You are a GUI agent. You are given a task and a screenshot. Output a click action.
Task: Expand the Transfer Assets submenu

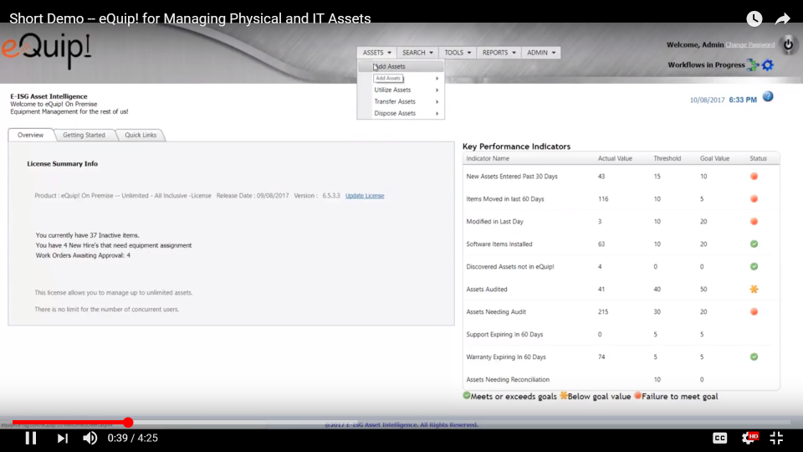pos(401,101)
